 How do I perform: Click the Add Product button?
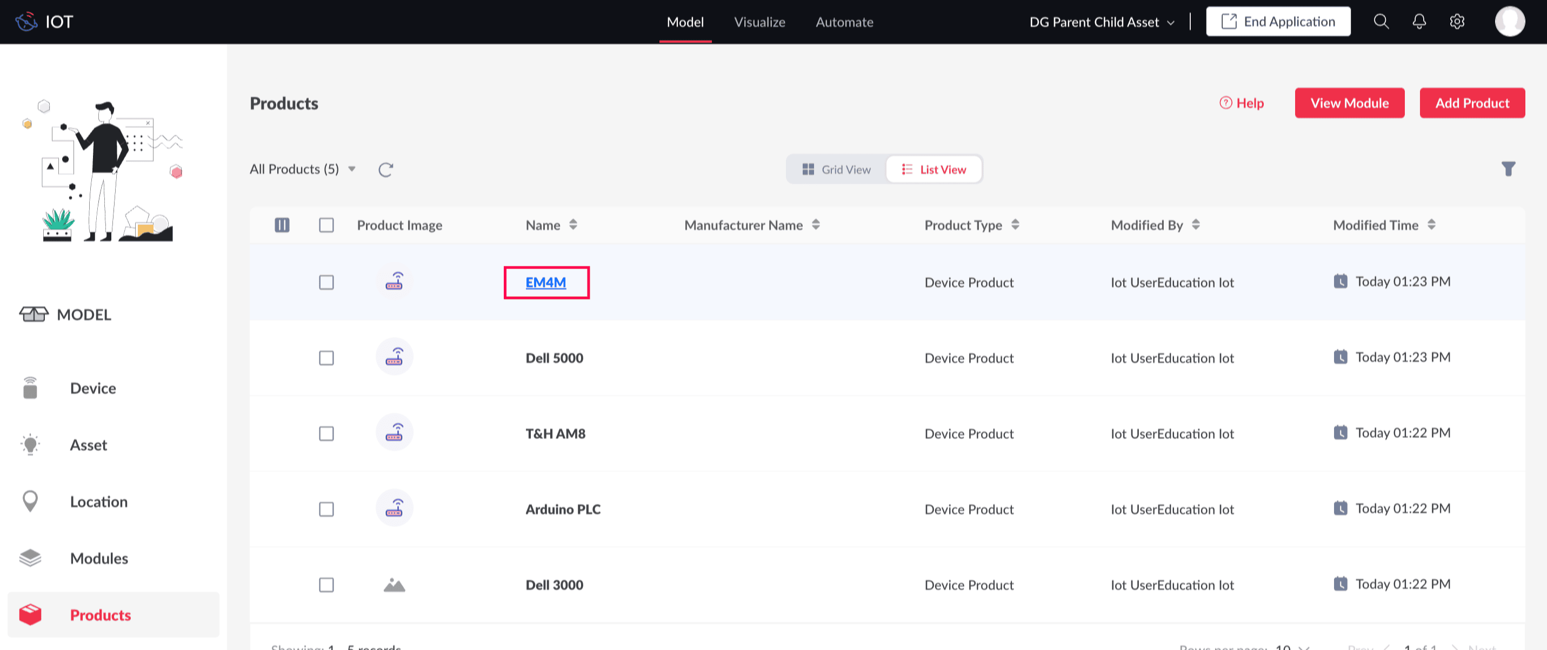click(x=1471, y=103)
